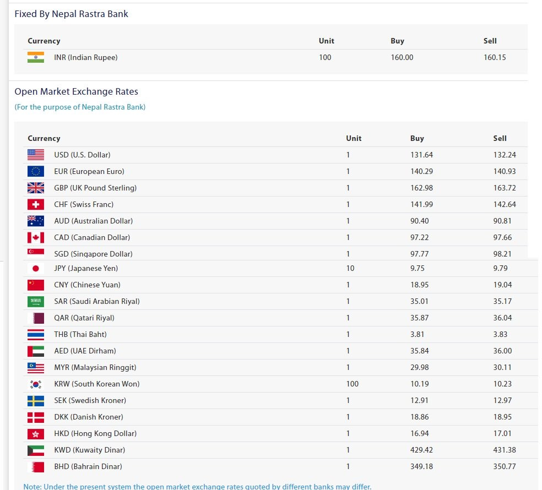Click JPY unit value 10
The height and width of the screenshot is (490, 542).
point(350,269)
